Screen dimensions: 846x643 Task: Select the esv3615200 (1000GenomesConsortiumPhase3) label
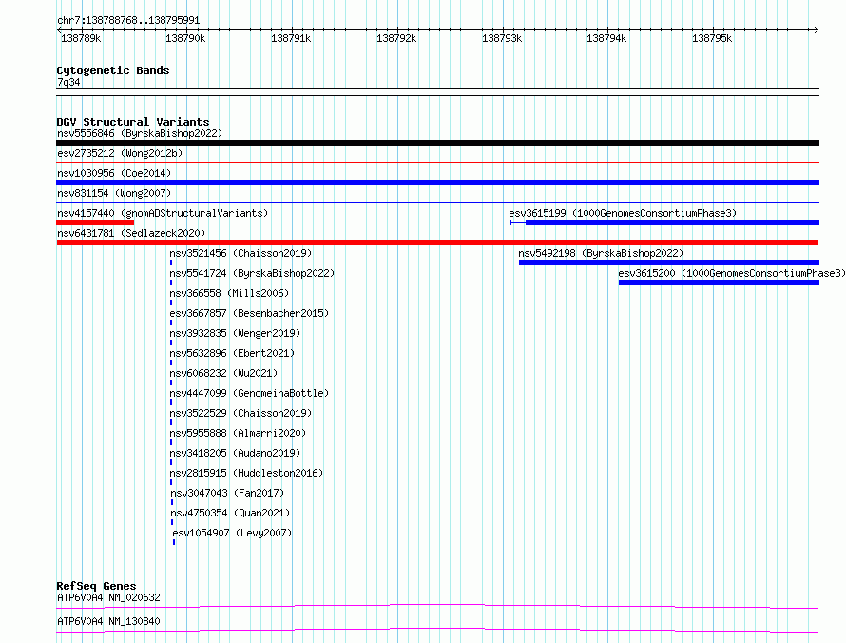(732, 273)
